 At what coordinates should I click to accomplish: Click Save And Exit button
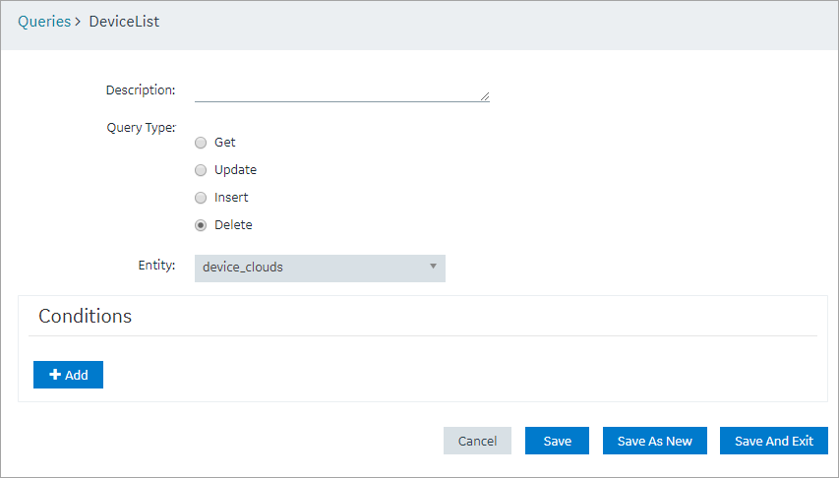tap(774, 441)
